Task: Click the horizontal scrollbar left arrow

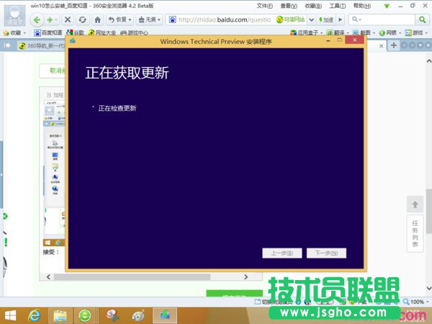Action: [x=48, y=276]
